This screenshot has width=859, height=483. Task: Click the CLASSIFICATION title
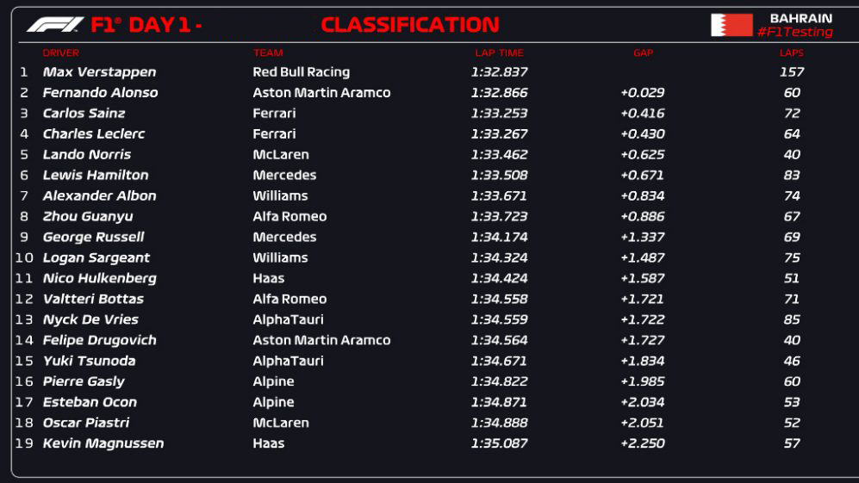pos(410,25)
